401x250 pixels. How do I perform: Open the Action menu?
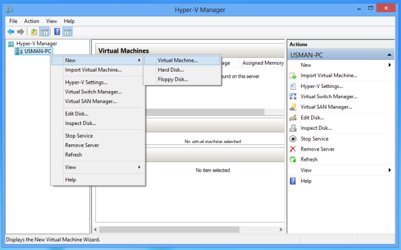32,21
